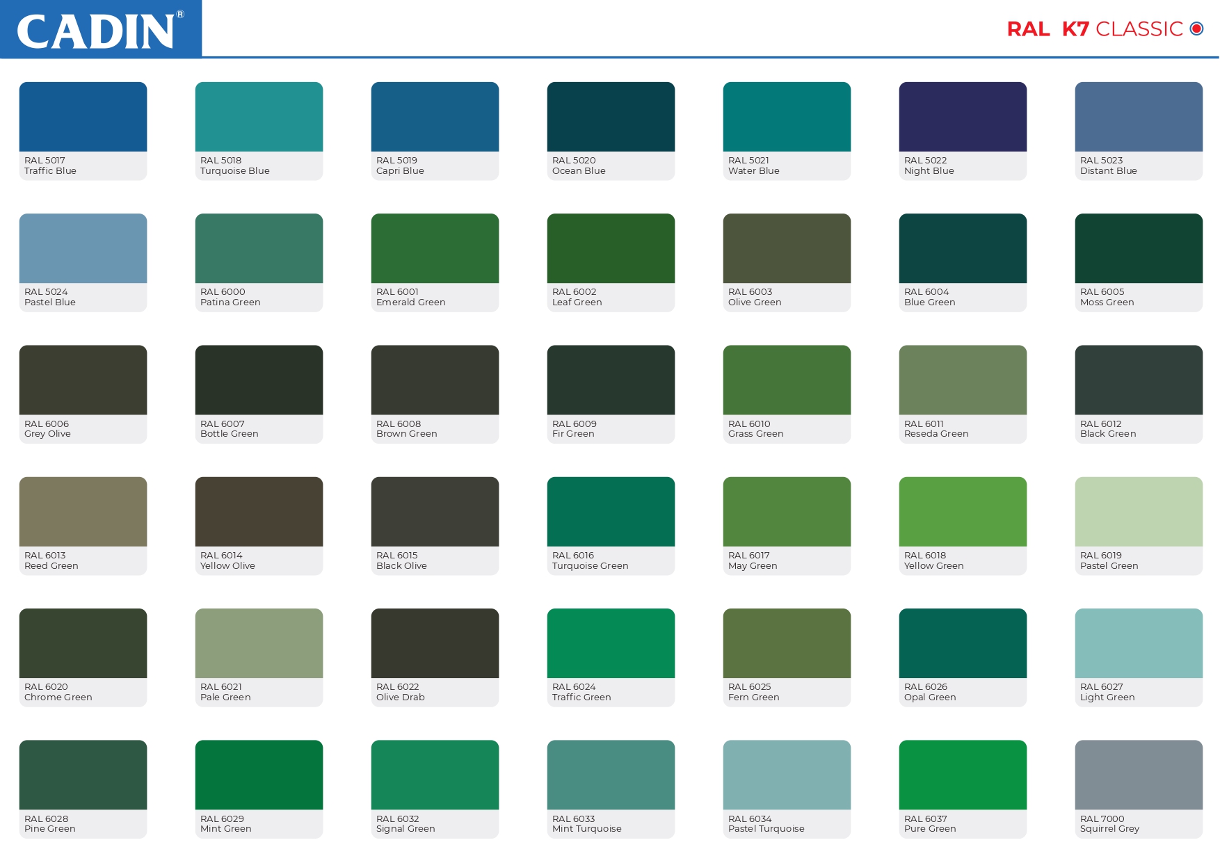
Task: Click the CADIN logo
Action: click(x=101, y=29)
